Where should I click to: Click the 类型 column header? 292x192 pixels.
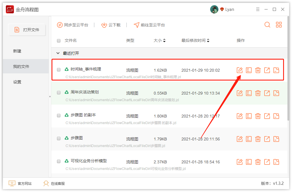[130, 40]
